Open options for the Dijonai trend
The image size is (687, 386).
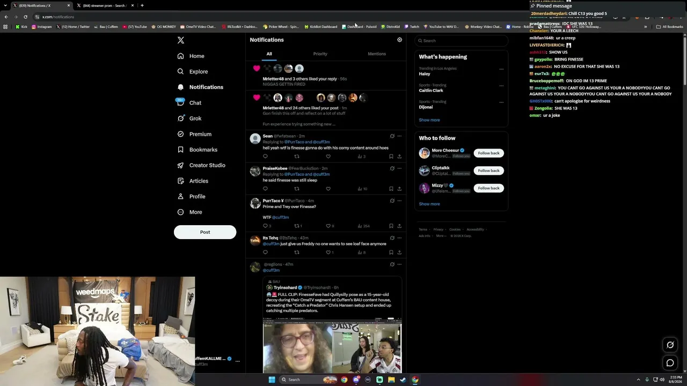[501, 102]
